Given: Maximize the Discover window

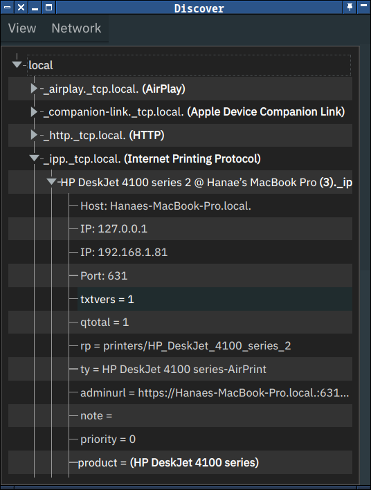Looking at the screenshot, I should (48, 7).
